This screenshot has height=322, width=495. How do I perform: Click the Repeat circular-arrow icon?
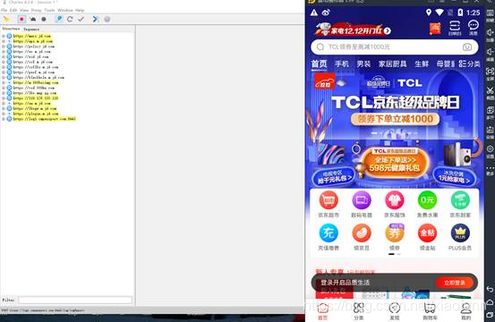pos(70,20)
